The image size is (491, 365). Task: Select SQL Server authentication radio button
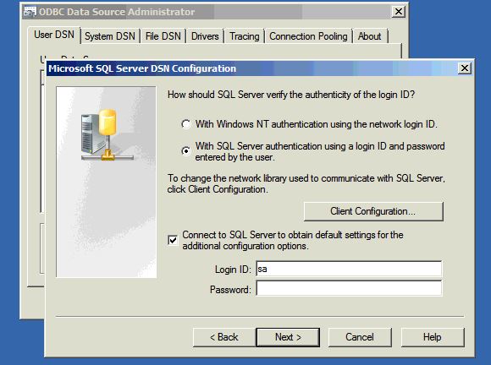186,151
